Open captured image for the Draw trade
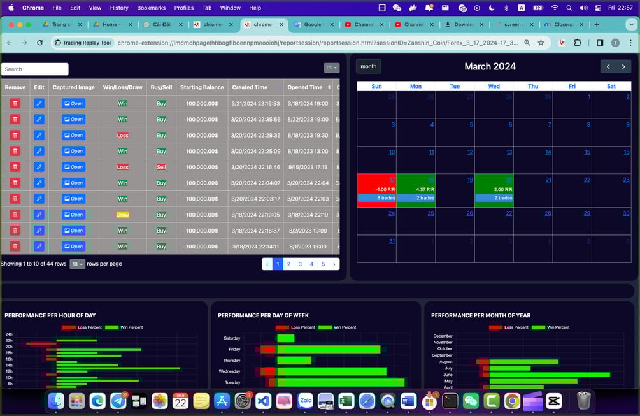Viewport: 640px width, 416px height. point(73,215)
